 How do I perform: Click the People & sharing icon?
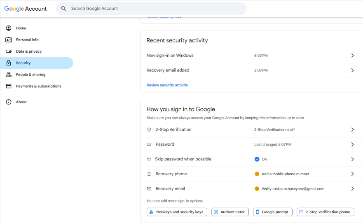pos(9,74)
